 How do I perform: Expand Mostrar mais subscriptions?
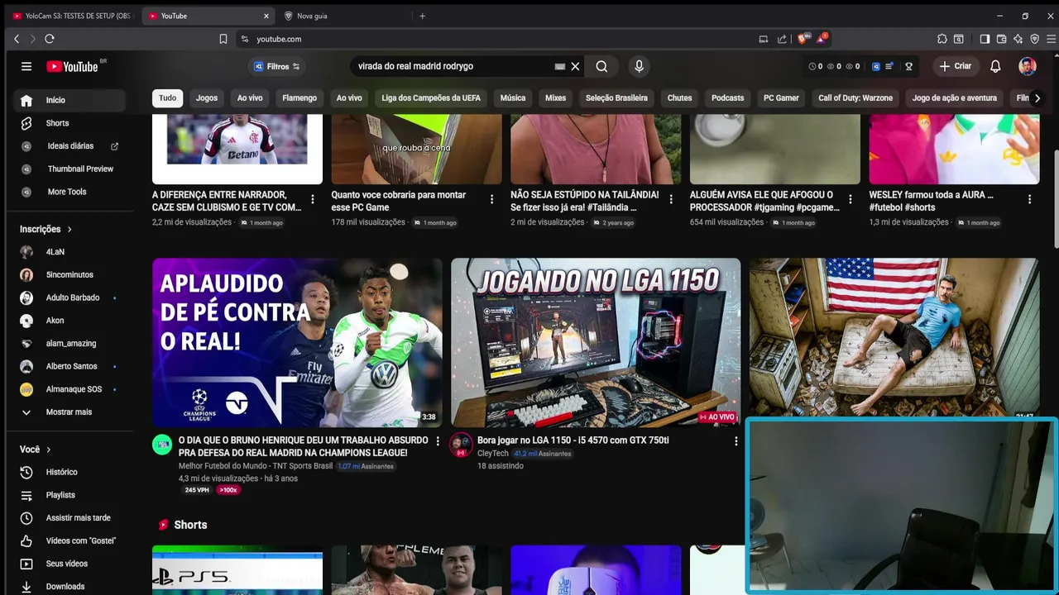(69, 412)
